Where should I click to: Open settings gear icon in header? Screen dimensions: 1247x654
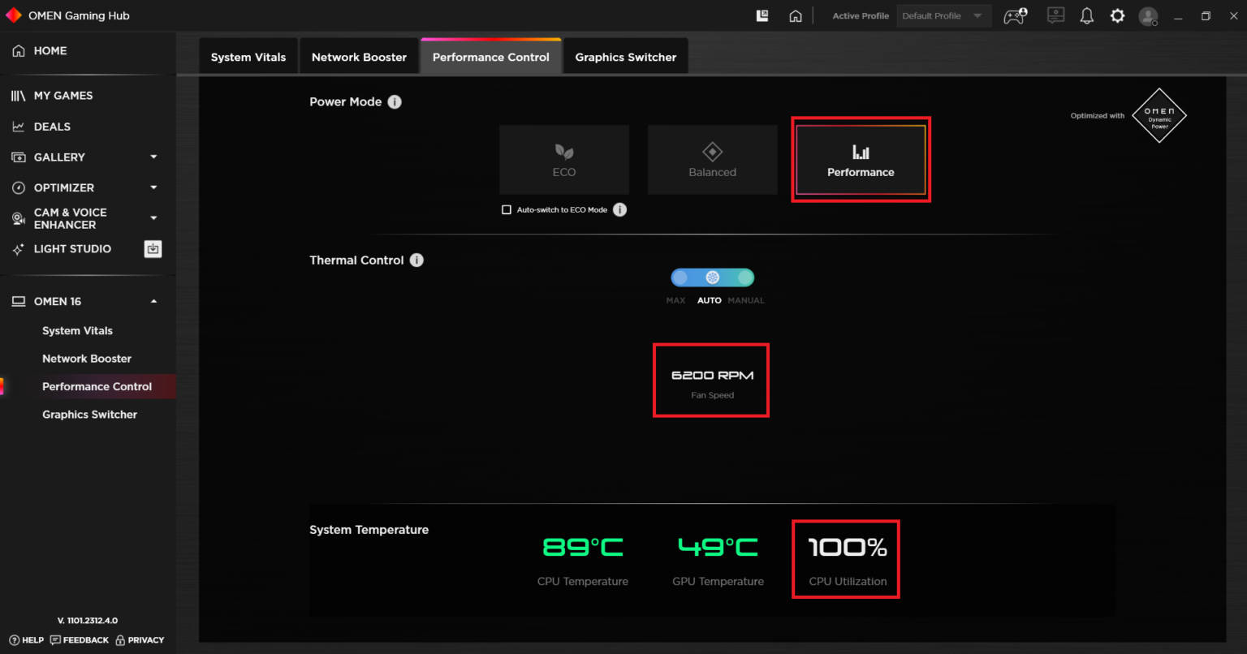pos(1117,16)
